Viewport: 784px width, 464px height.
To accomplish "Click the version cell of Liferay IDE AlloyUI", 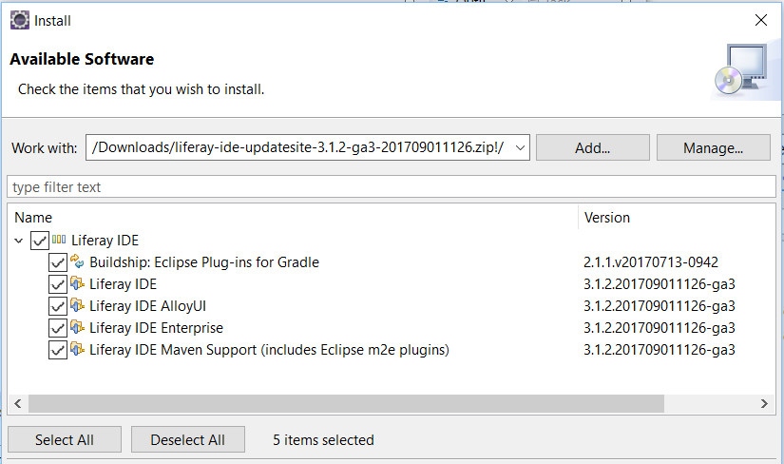I will [659, 306].
